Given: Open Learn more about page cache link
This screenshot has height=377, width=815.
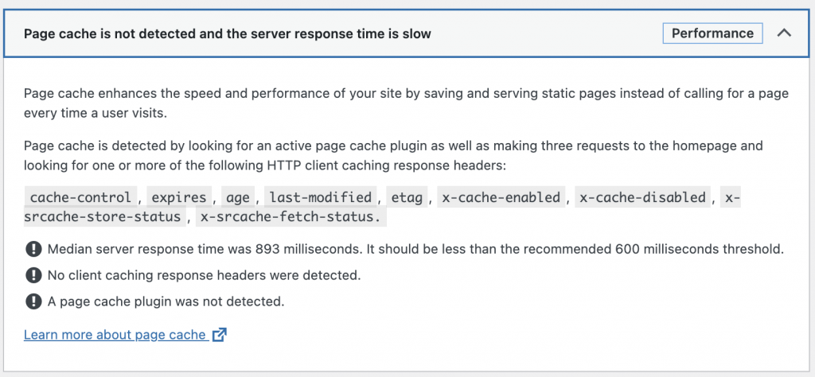Looking at the screenshot, I should (x=115, y=335).
